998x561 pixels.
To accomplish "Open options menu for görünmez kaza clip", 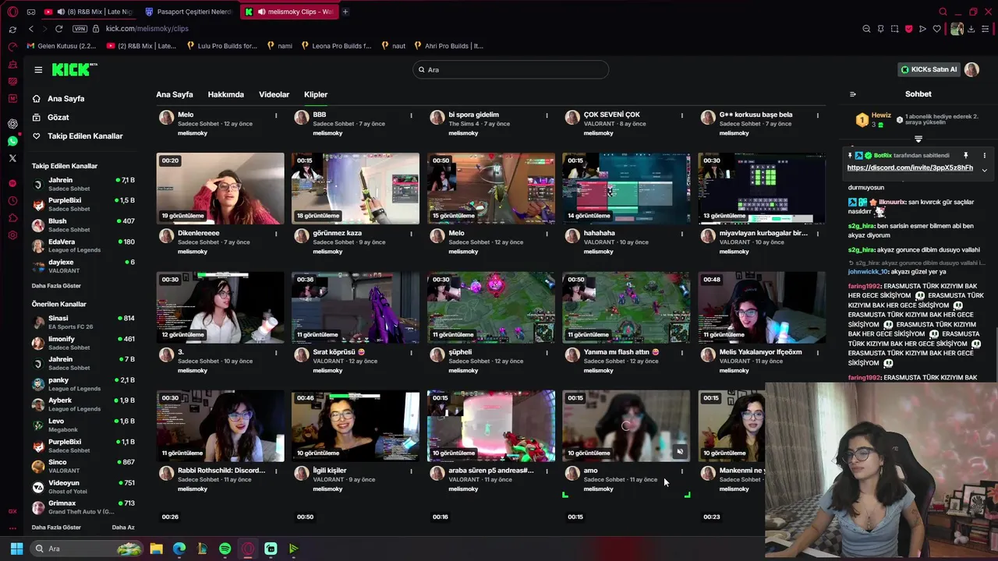I will (x=411, y=233).
